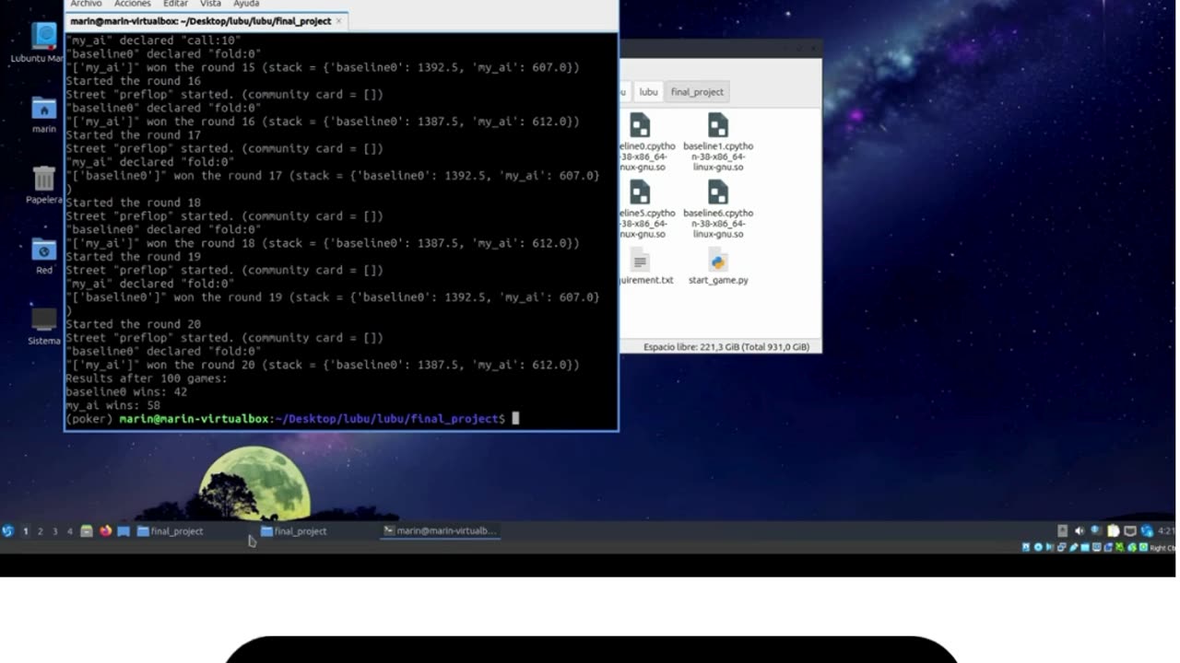
Task: Open the network connection tray icon
Action: (x=1130, y=530)
